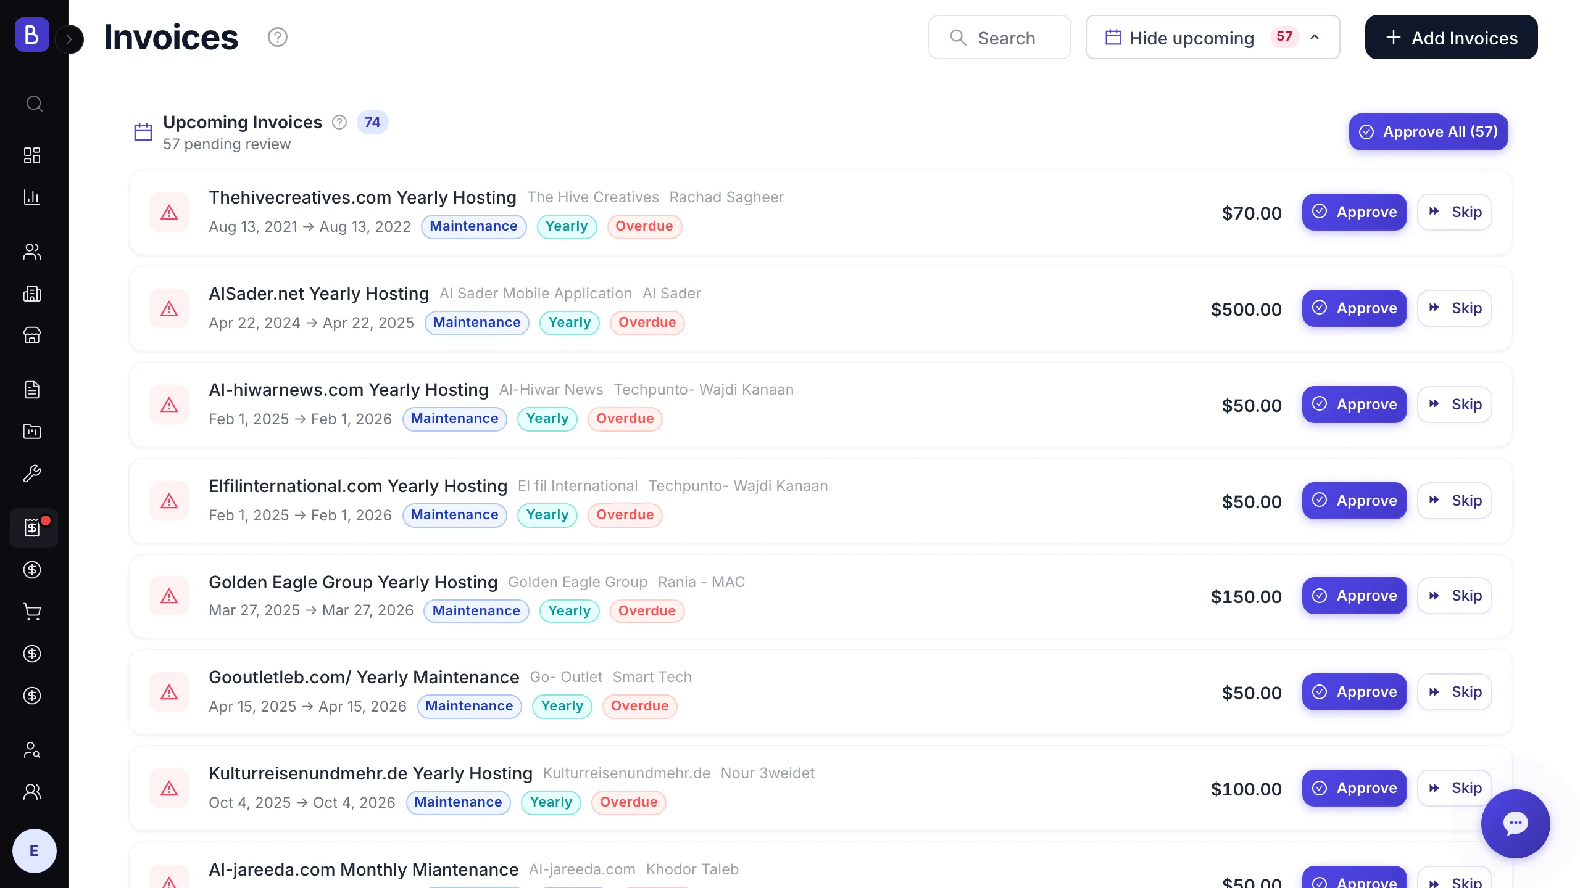Image resolution: width=1580 pixels, height=888 pixels.
Task: Skip Kulturreisenundmehr.de Yearly Hosting invoice
Action: (1454, 788)
